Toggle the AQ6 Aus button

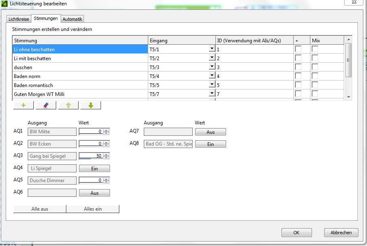[x=94, y=193]
